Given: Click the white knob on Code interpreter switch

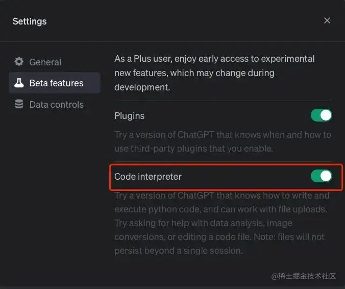Looking at the screenshot, I should (326, 176).
